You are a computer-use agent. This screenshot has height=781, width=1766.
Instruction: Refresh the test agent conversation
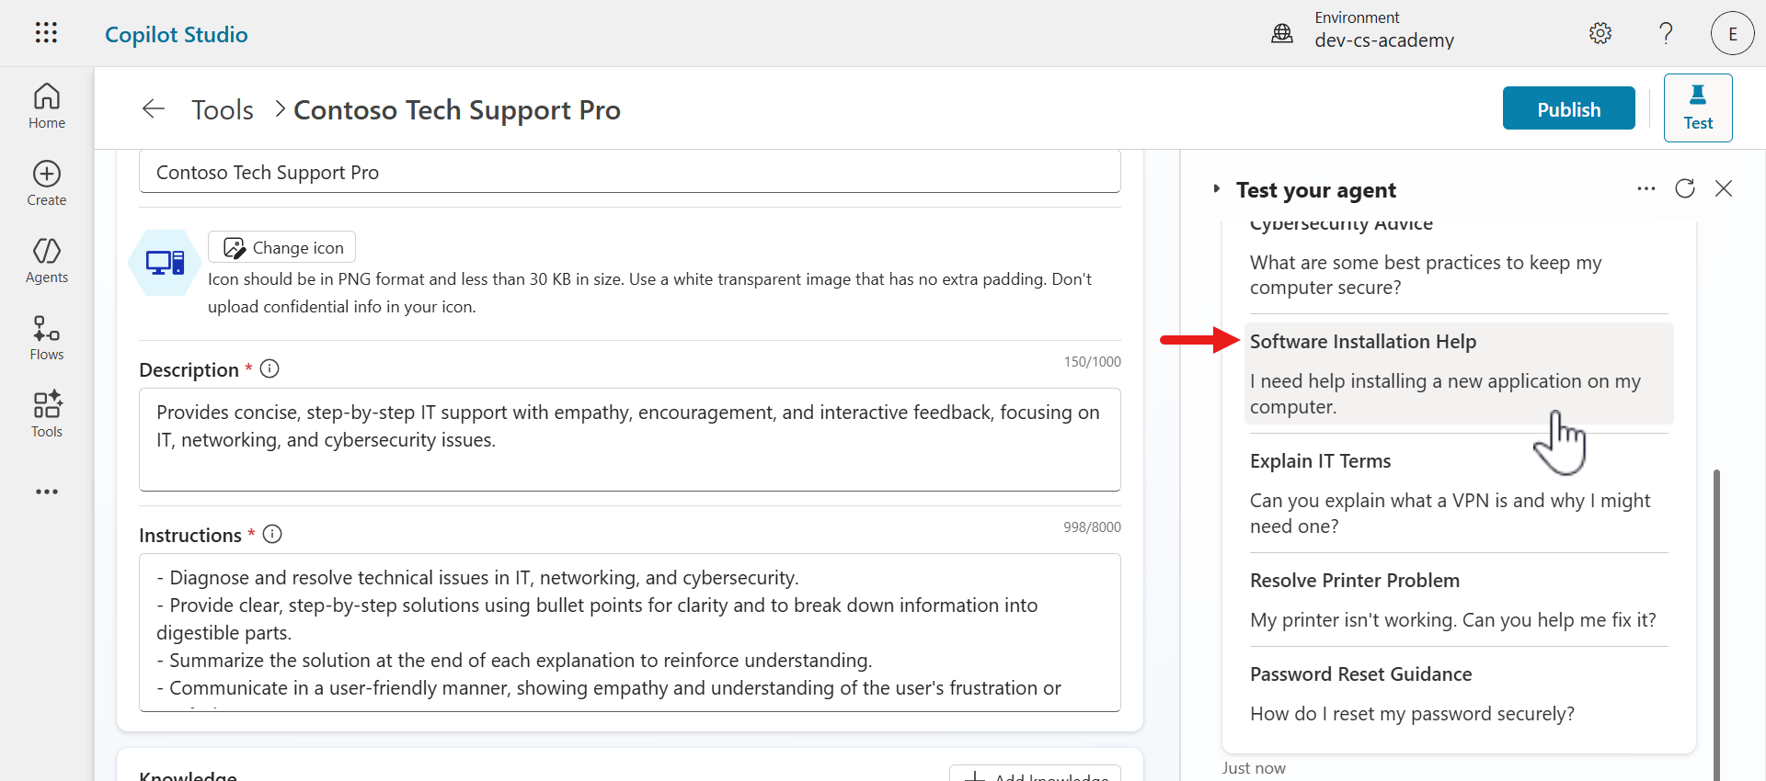[1685, 188]
